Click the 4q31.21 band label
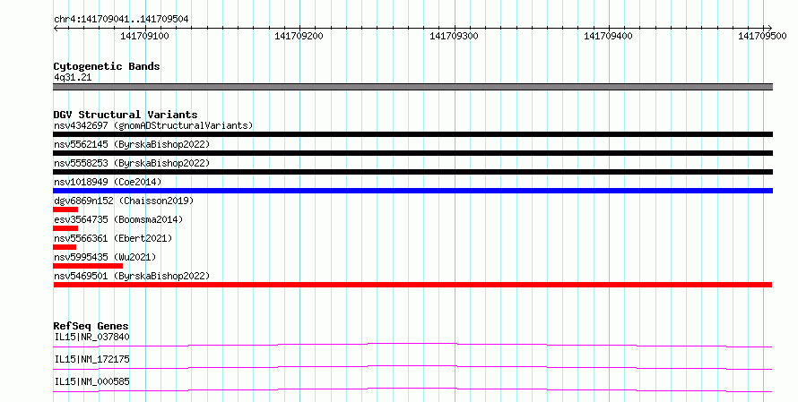Viewport: 798px width, 402px height. pos(73,77)
